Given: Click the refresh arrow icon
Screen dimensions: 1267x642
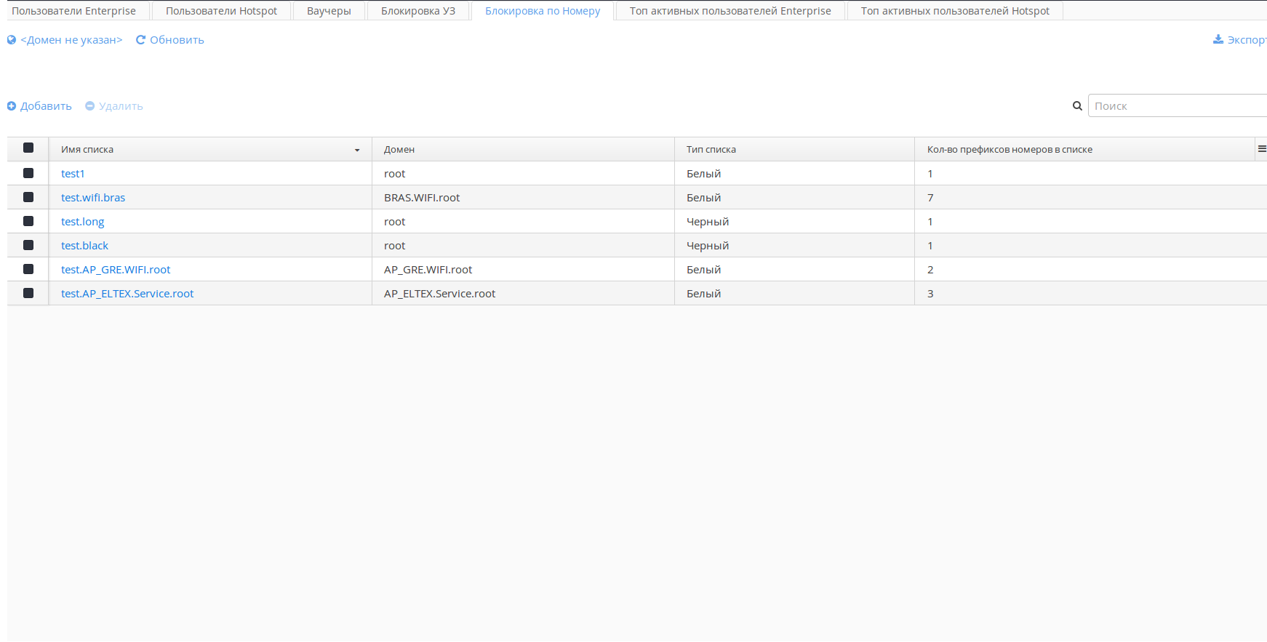Looking at the screenshot, I should point(141,40).
